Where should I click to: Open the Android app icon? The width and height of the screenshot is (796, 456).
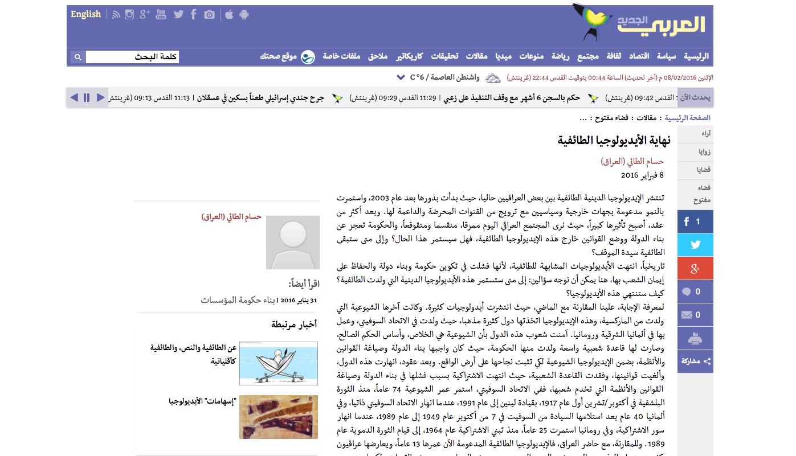[x=244, y=14]
